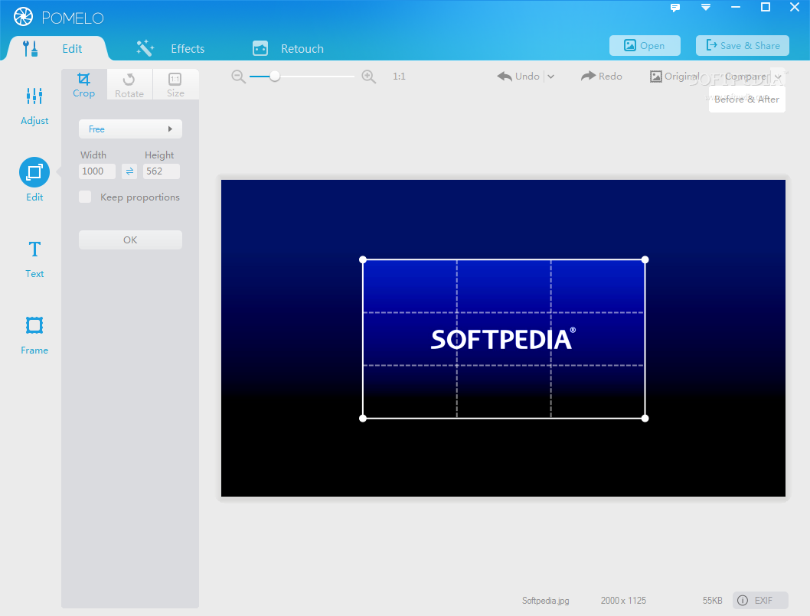Image resolution: width=810 pixels, height=616 pixels.
Task: Click the Softpedia.jpg file name
Action: coord(546,601)
